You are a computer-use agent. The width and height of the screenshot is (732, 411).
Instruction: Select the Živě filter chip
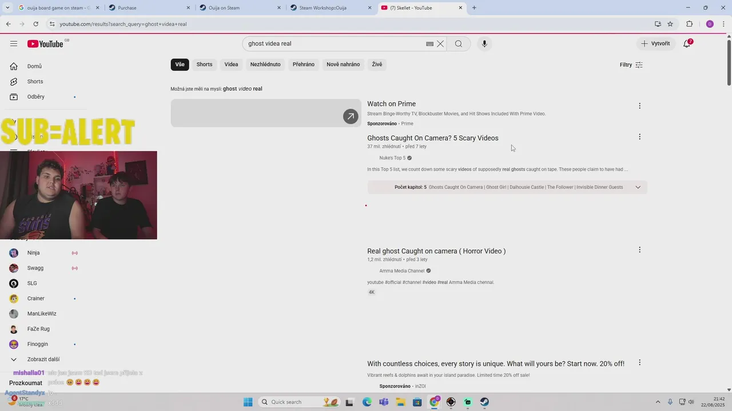[377, 65]
